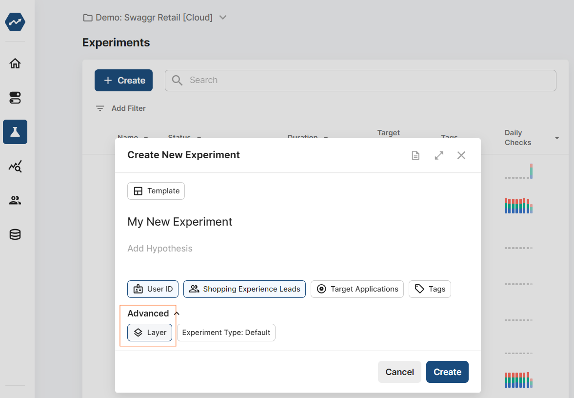
Task: Choose the Template option
Action: click(156, 190)
